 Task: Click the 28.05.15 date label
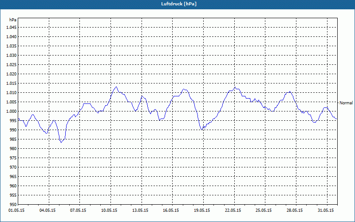tap(295, 210)
